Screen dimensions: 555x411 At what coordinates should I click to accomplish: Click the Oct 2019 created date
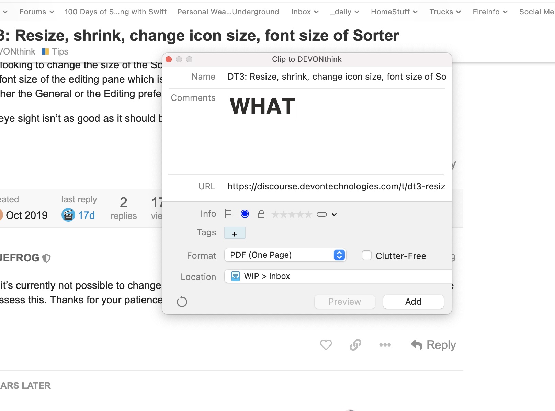(27, 215)
